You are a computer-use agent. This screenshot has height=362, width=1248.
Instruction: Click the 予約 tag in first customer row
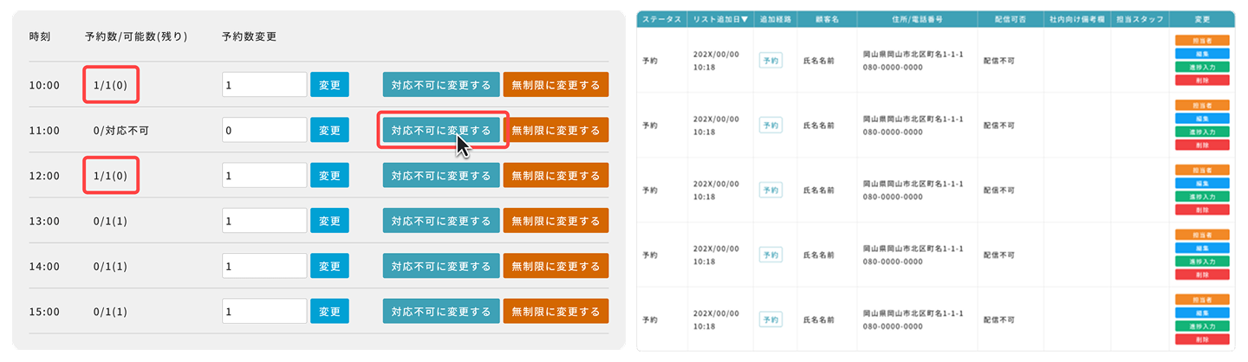point(770,60)
